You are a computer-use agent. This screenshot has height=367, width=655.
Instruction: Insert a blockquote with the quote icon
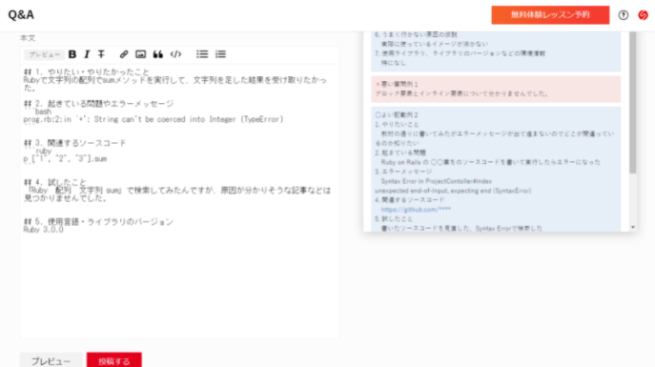pyautogui.click(x=158, y=54)
